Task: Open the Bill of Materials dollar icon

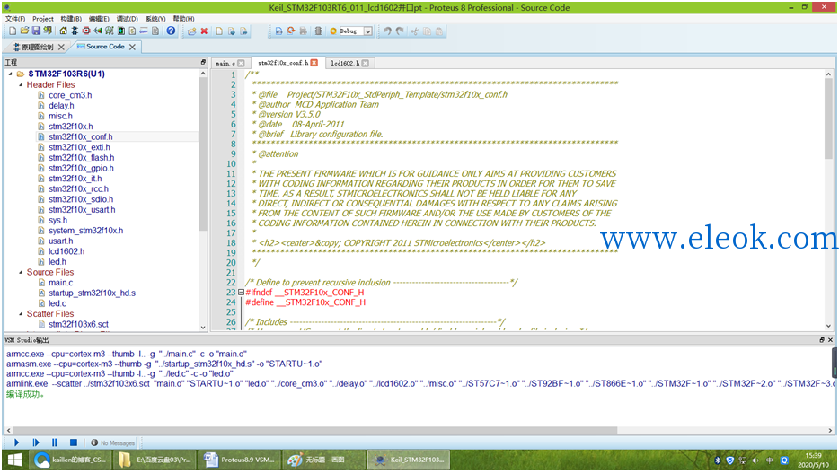Action: tap(132, 31)
